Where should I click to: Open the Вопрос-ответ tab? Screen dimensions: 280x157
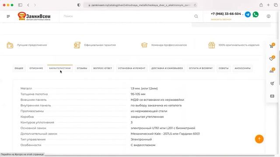pos(102,68)
